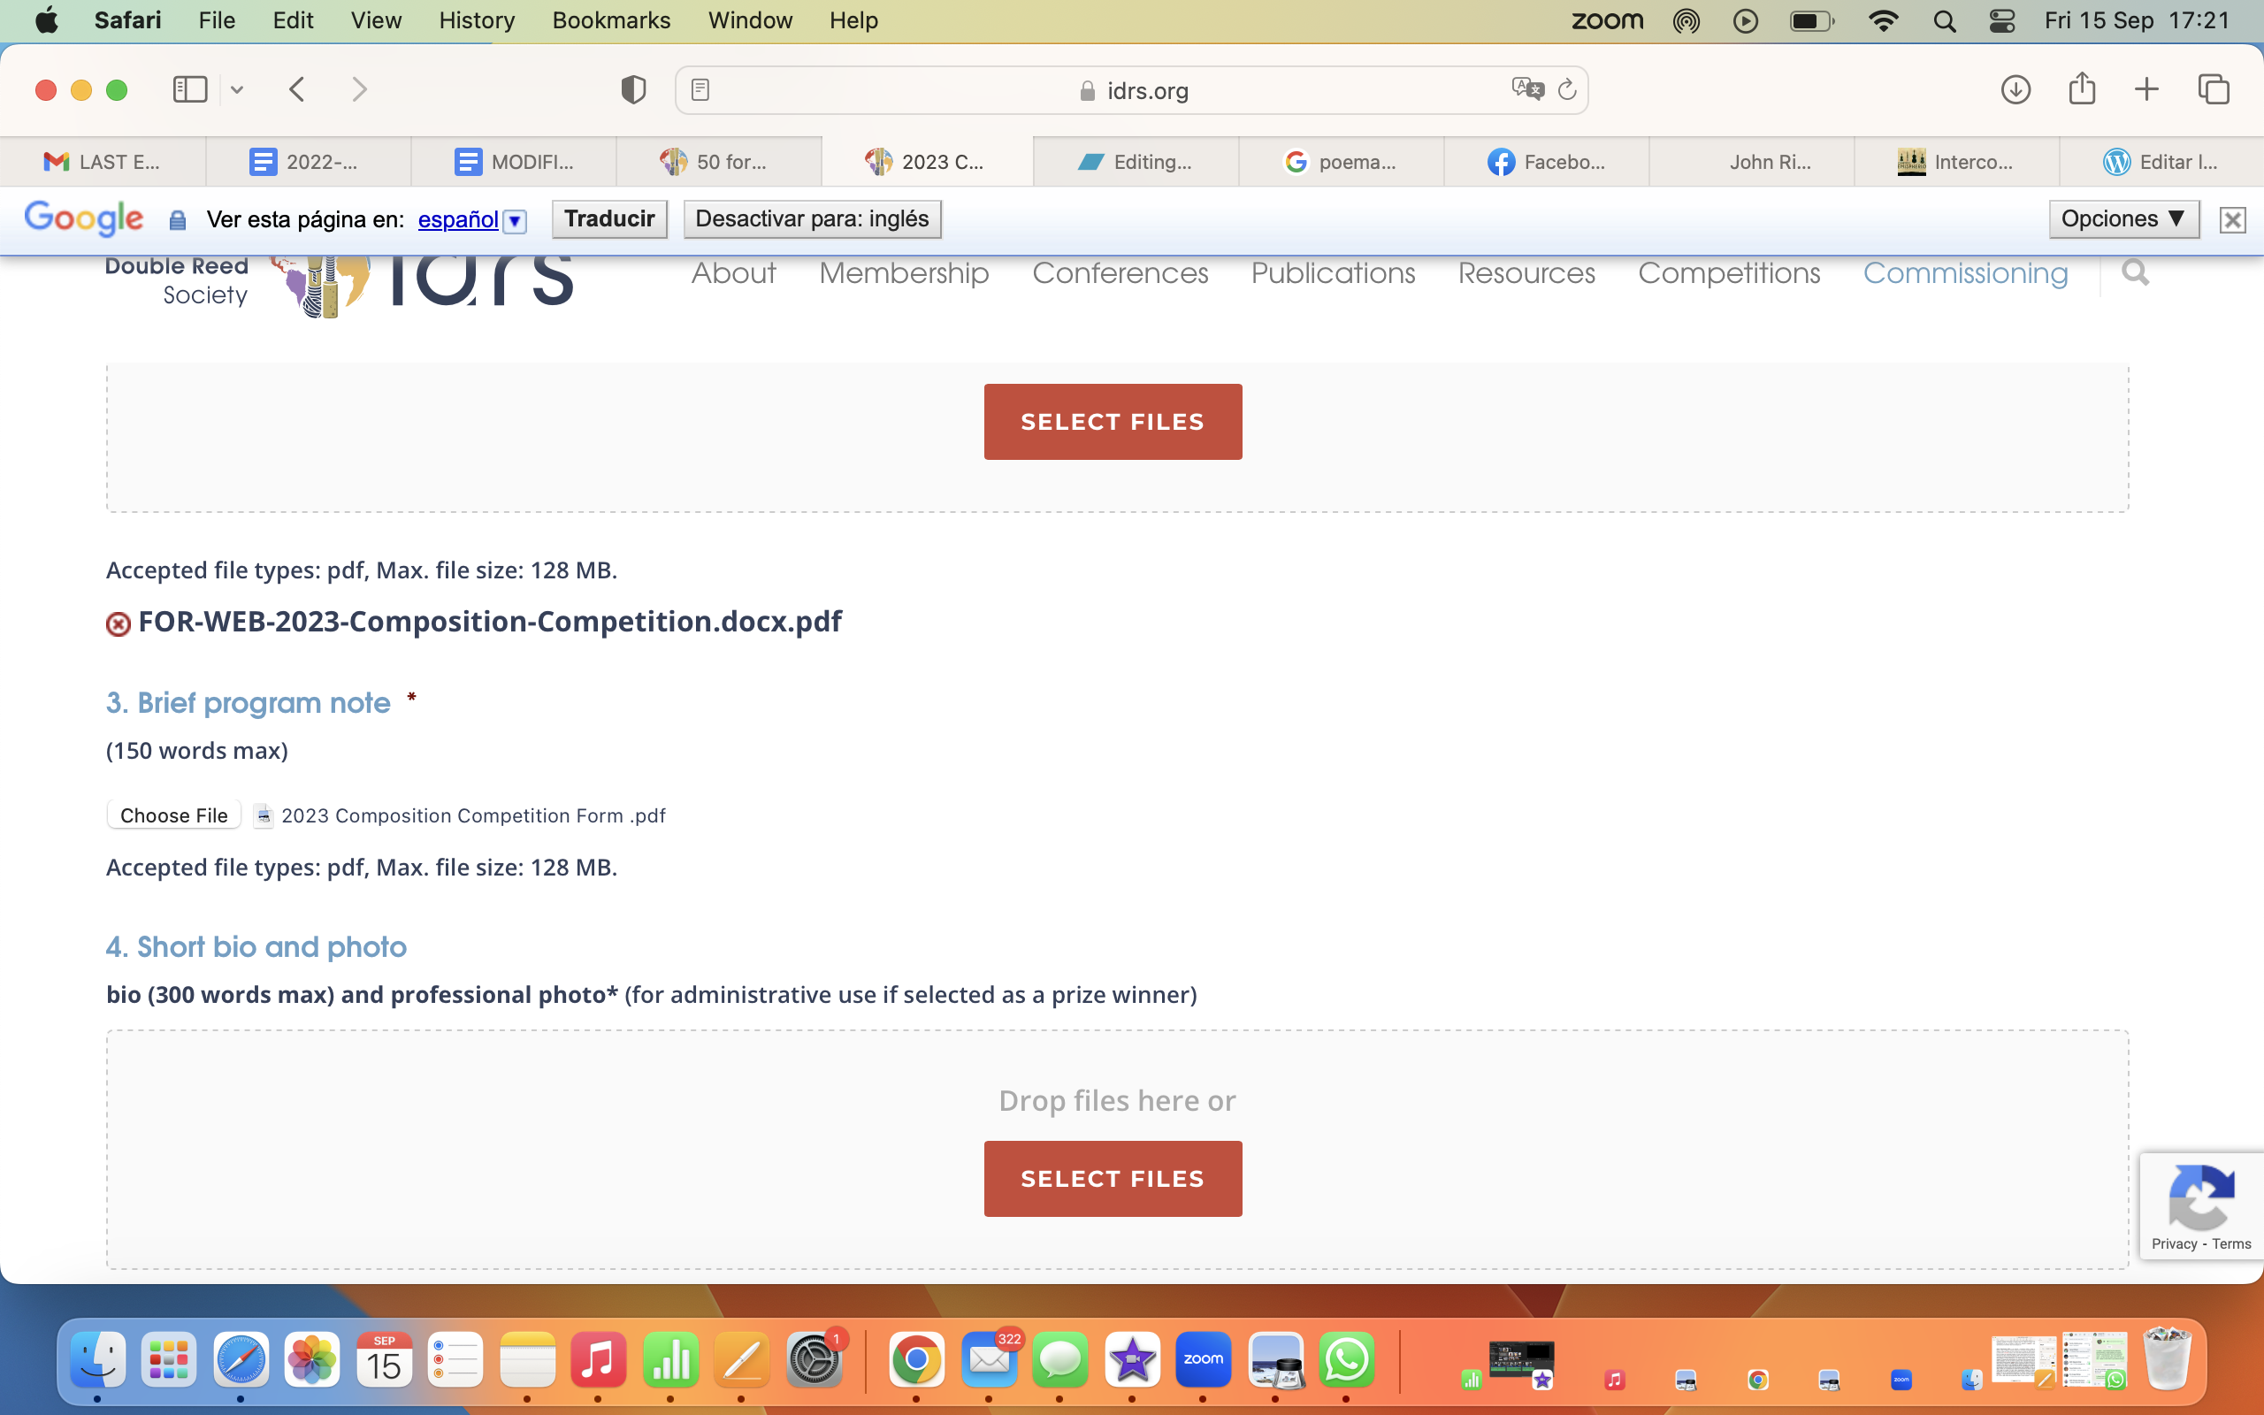Open macOS Control Center toggle icon
The height and width of the screenshot is (1415, 2264).
pos(2002,20)
